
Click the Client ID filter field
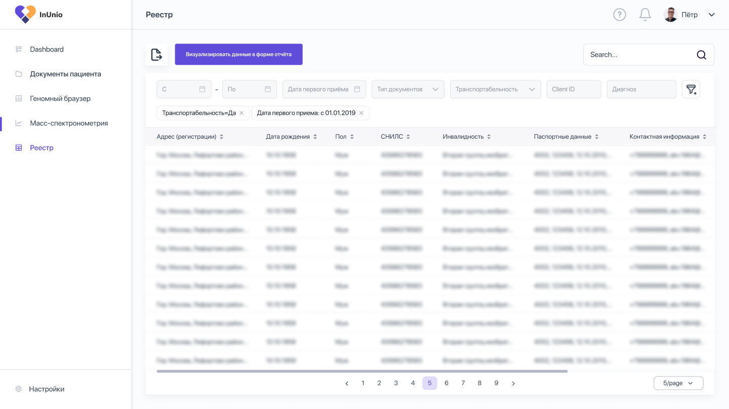point(574,89)
